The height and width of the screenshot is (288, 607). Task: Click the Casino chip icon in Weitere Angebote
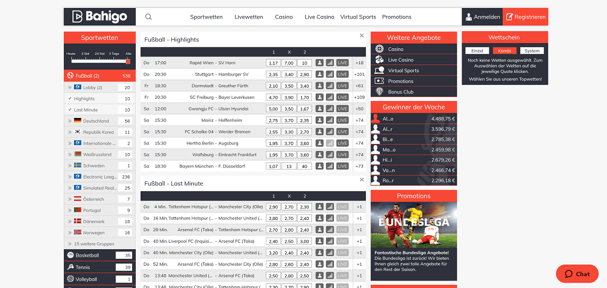[x=379, y=49]
